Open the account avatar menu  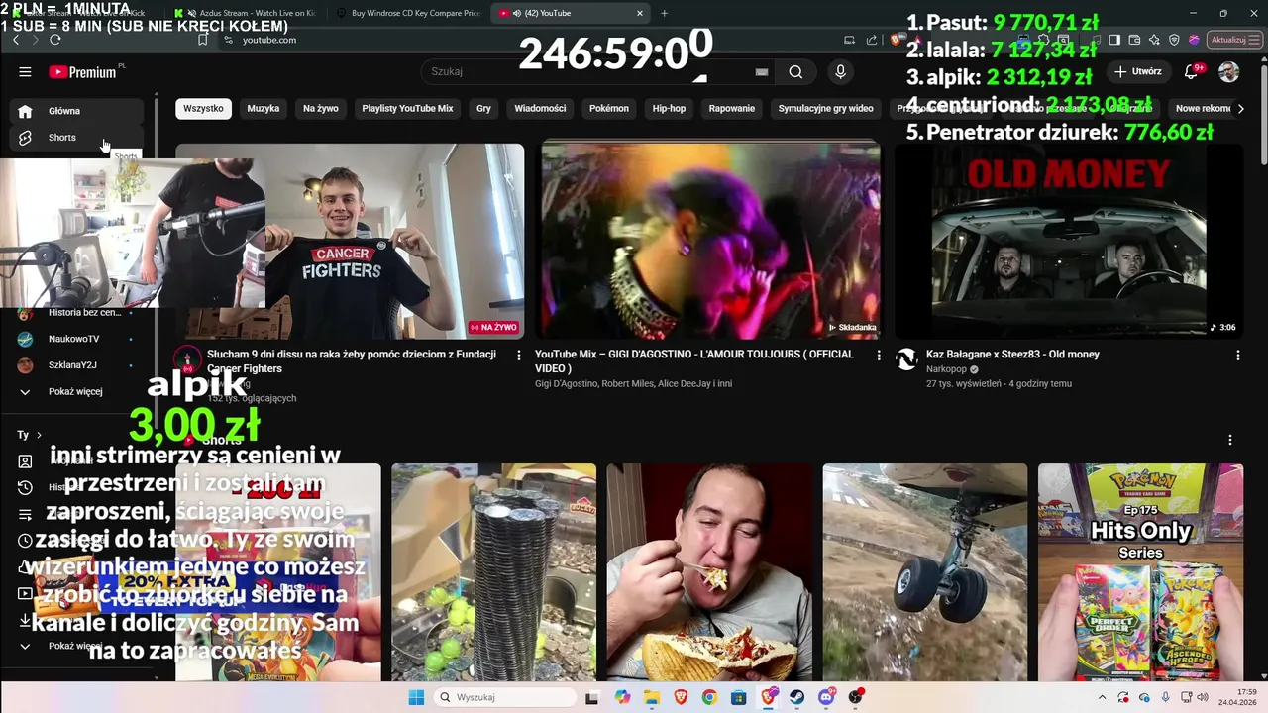tap(1228, 71)
